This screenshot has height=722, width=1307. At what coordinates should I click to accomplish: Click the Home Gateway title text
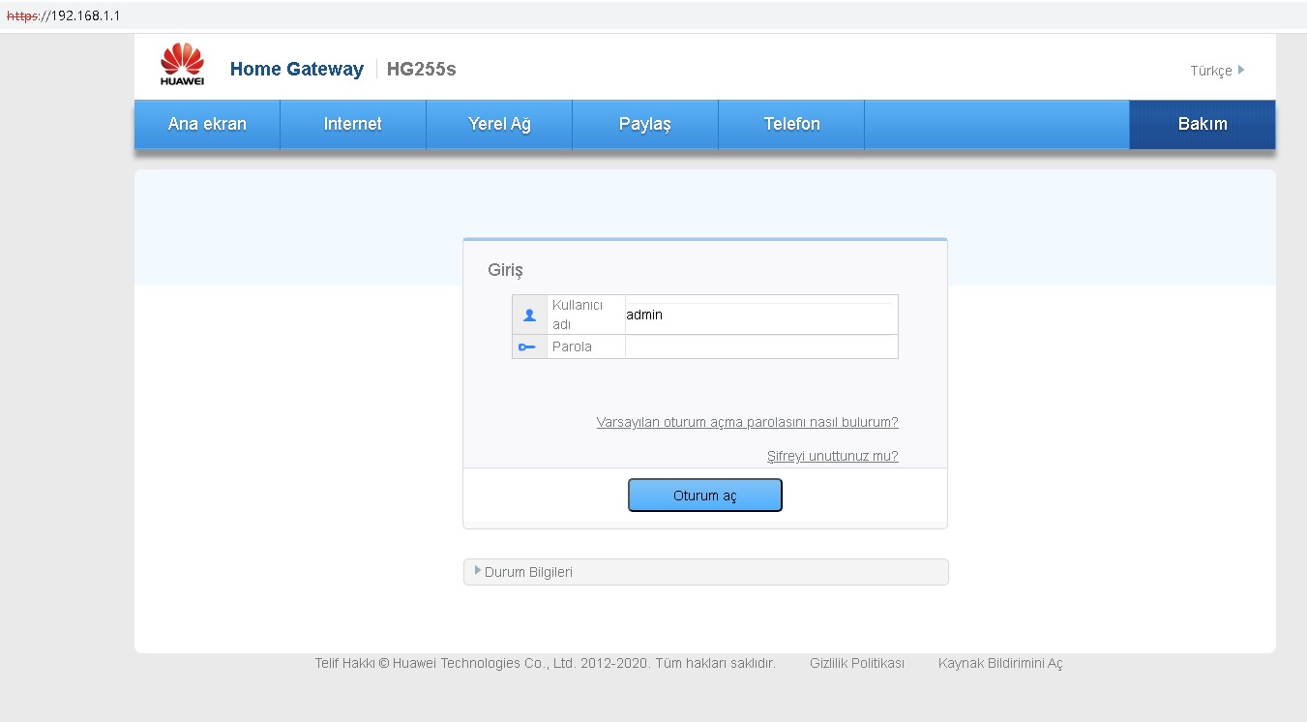[296, 69]
